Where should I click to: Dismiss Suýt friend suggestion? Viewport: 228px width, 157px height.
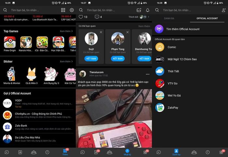click(x=101, y=32)
